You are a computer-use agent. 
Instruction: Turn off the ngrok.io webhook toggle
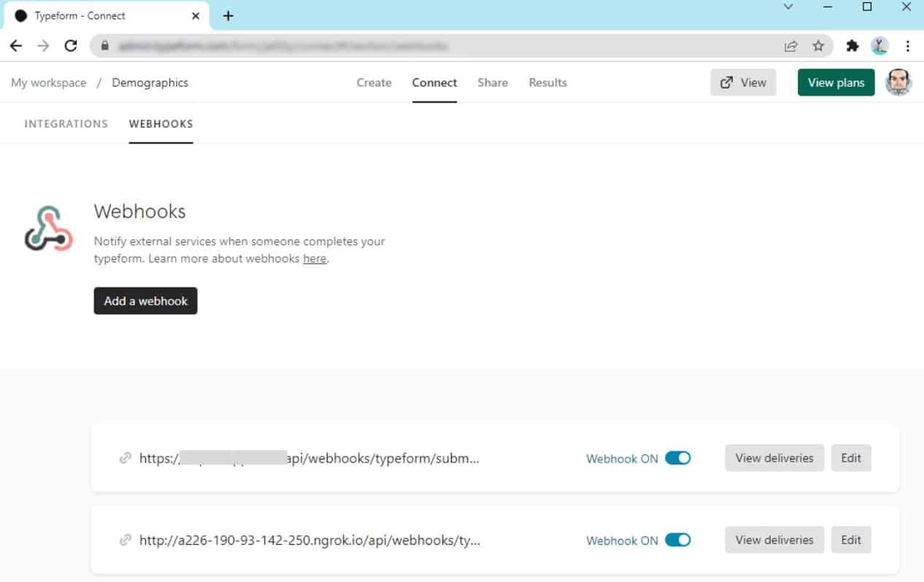tap(678, 540)
